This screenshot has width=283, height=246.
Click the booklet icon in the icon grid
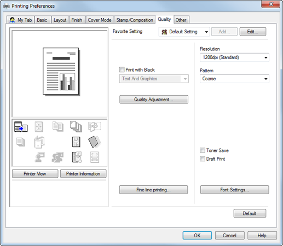(39, 142)
